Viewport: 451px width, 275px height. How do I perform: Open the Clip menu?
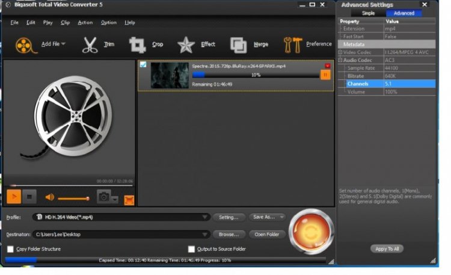click(66, 22)
